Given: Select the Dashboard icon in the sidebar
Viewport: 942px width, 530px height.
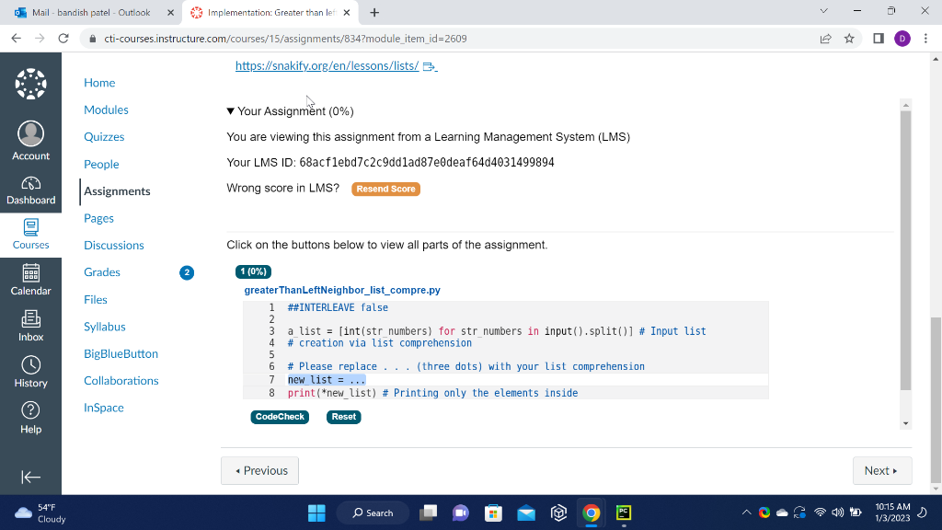Looking at the screenshot, I should (x=30, y=183).
